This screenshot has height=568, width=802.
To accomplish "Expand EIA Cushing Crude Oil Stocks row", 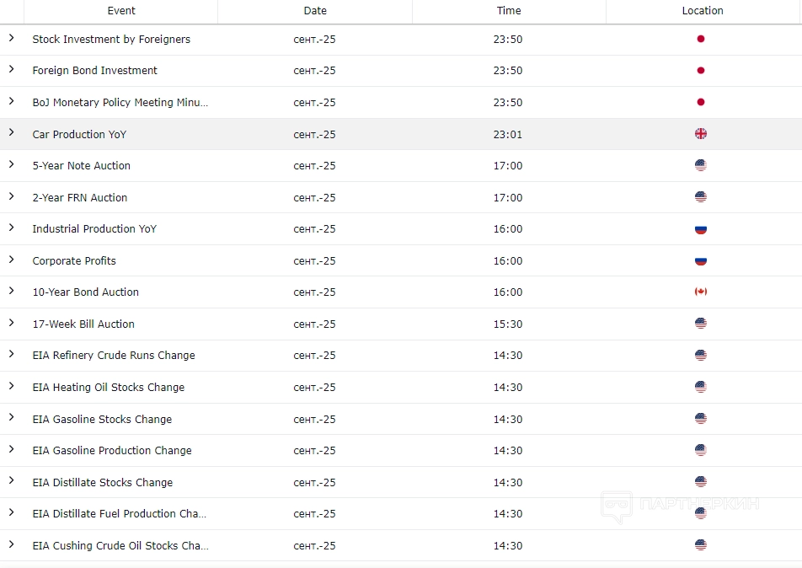I will [12, 544].
